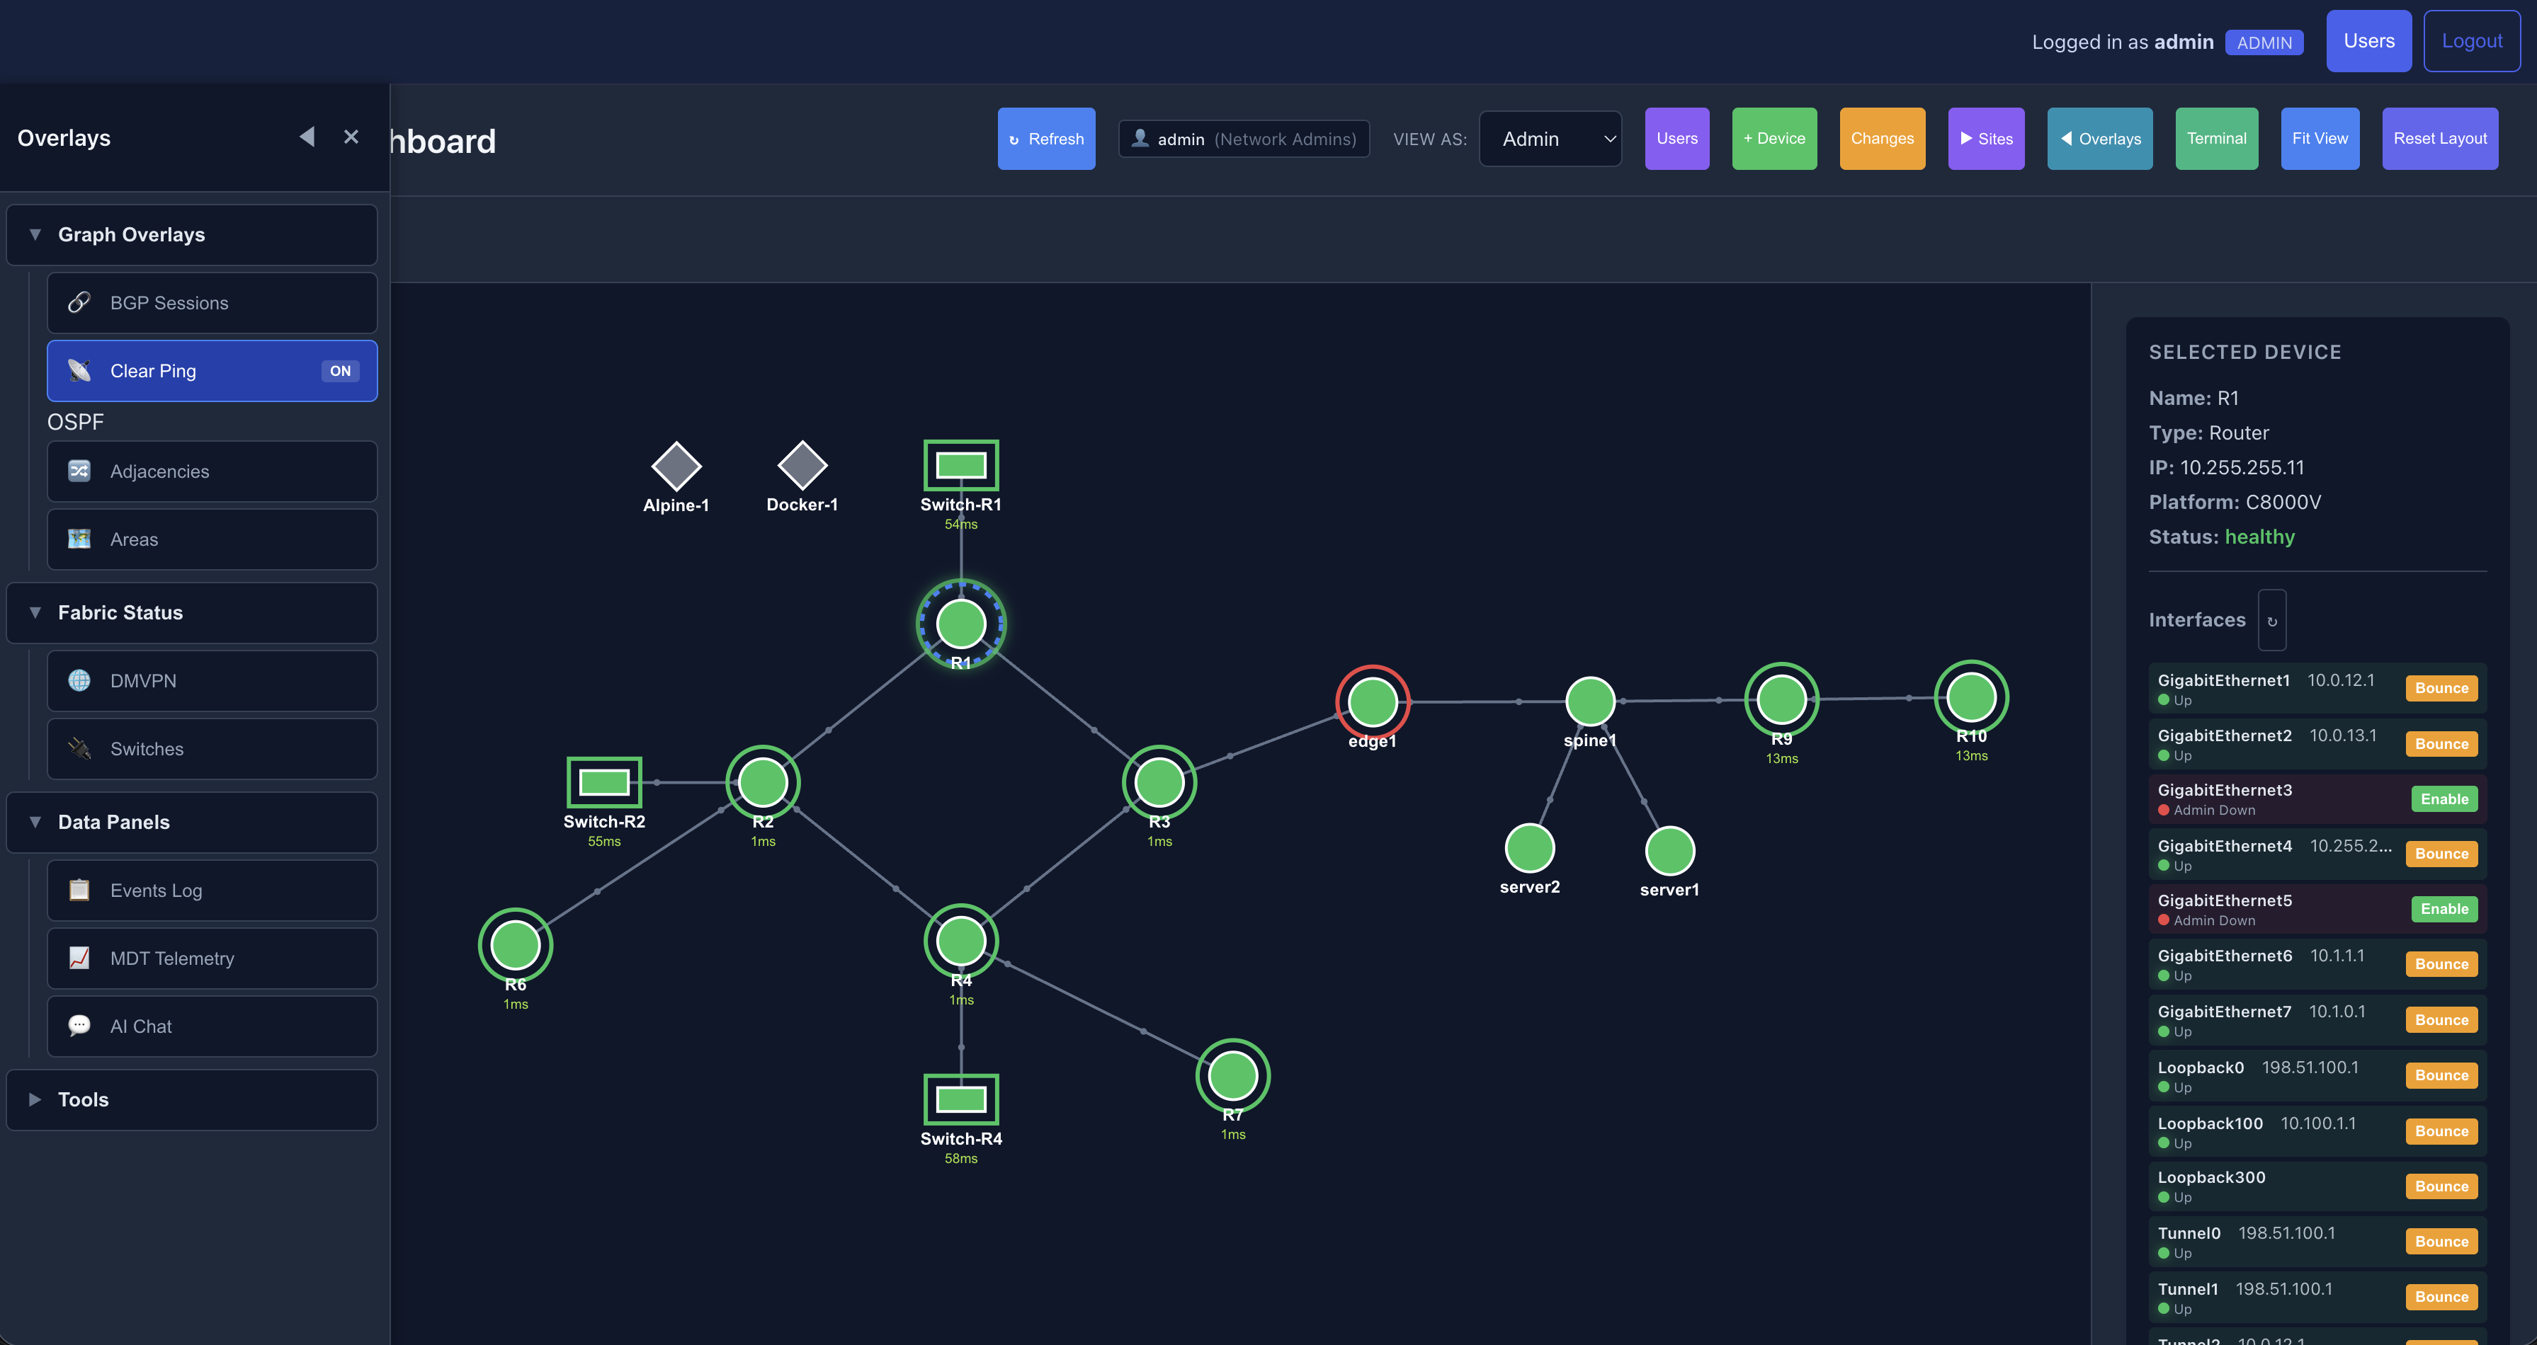The image size is (2537, 1345).
Task: Open the Terminal from toolbar
Action: coord(2217,139)
